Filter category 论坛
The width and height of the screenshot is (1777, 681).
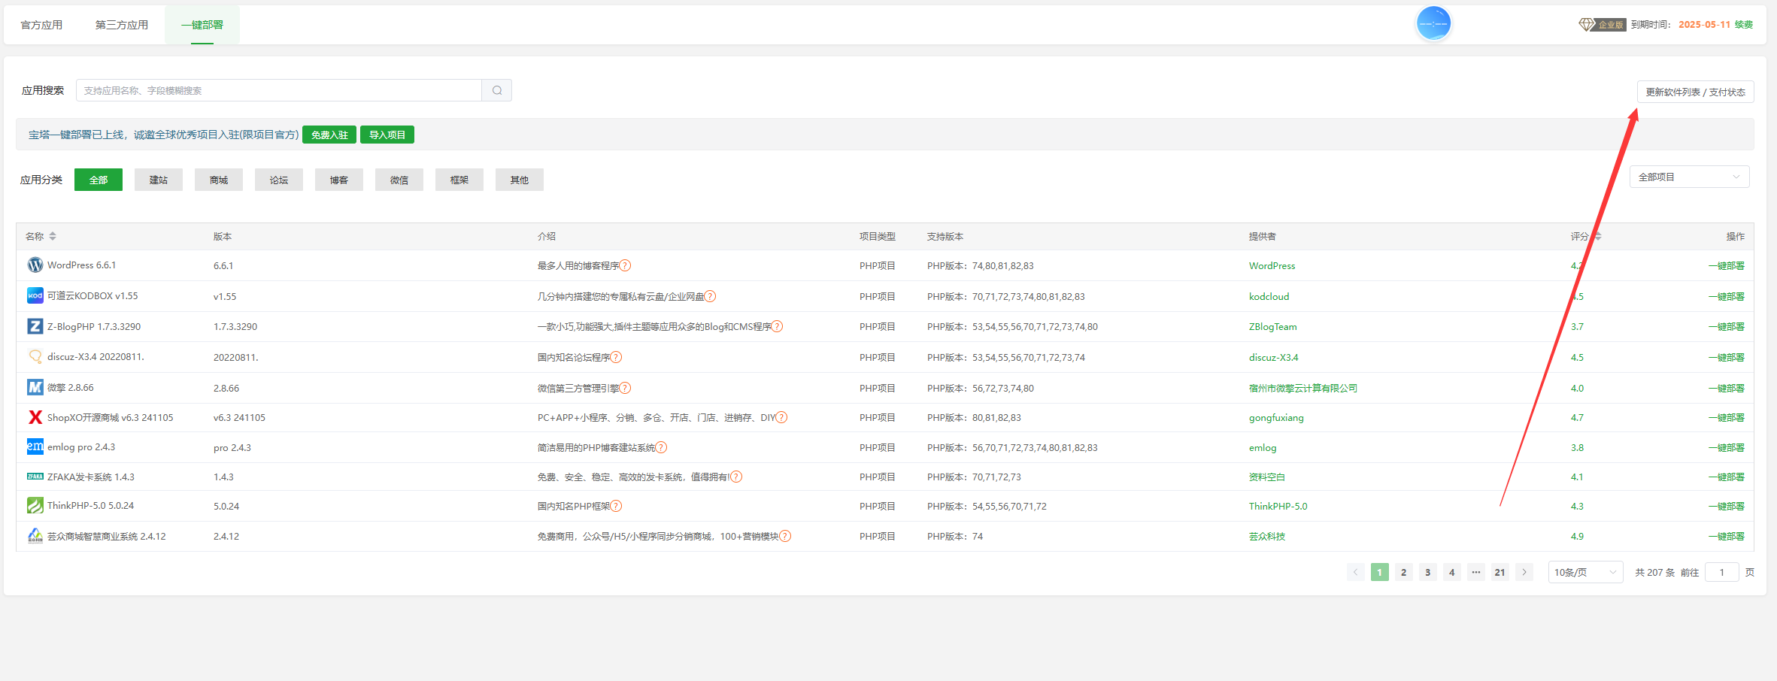(x=279, y=180)
